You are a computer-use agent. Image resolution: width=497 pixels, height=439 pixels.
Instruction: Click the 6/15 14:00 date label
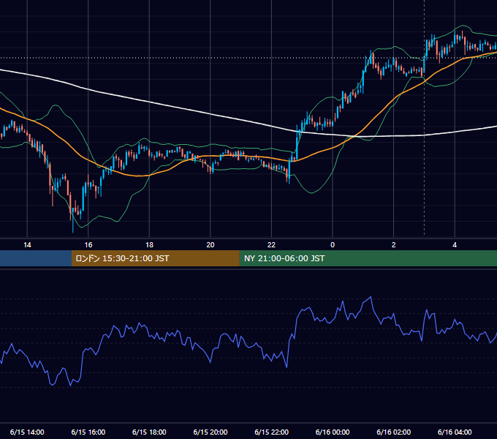pyautogui.click(x=27, y=432)
